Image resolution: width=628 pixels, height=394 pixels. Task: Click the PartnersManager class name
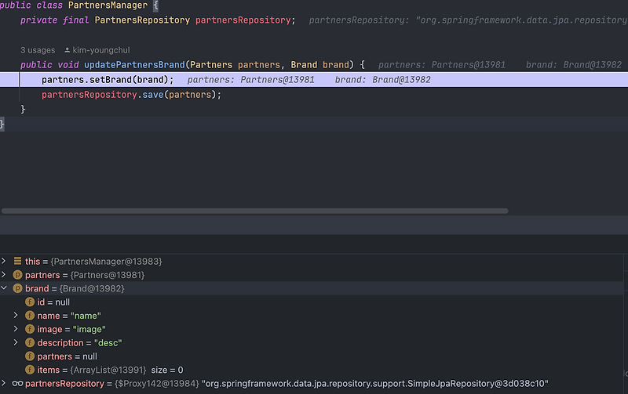click(x=108, y=5)
